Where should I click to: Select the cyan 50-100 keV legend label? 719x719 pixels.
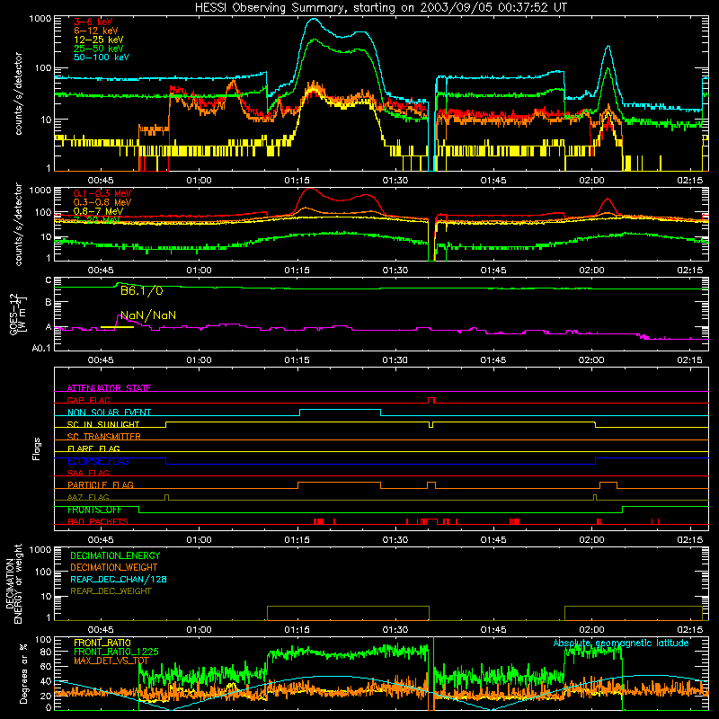pyautogui.click(x=101, y=57)
